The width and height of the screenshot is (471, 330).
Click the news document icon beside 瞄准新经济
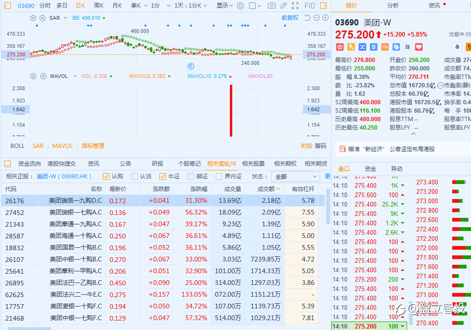point(342,149)
